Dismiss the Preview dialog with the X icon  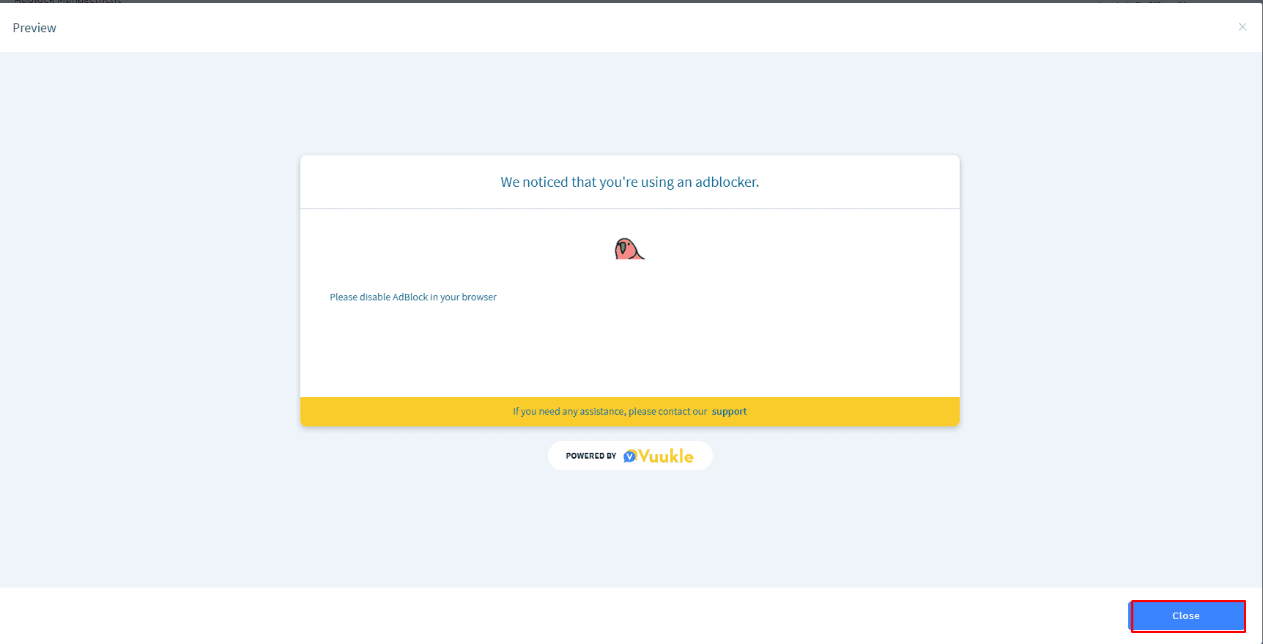click(1242, 27)
